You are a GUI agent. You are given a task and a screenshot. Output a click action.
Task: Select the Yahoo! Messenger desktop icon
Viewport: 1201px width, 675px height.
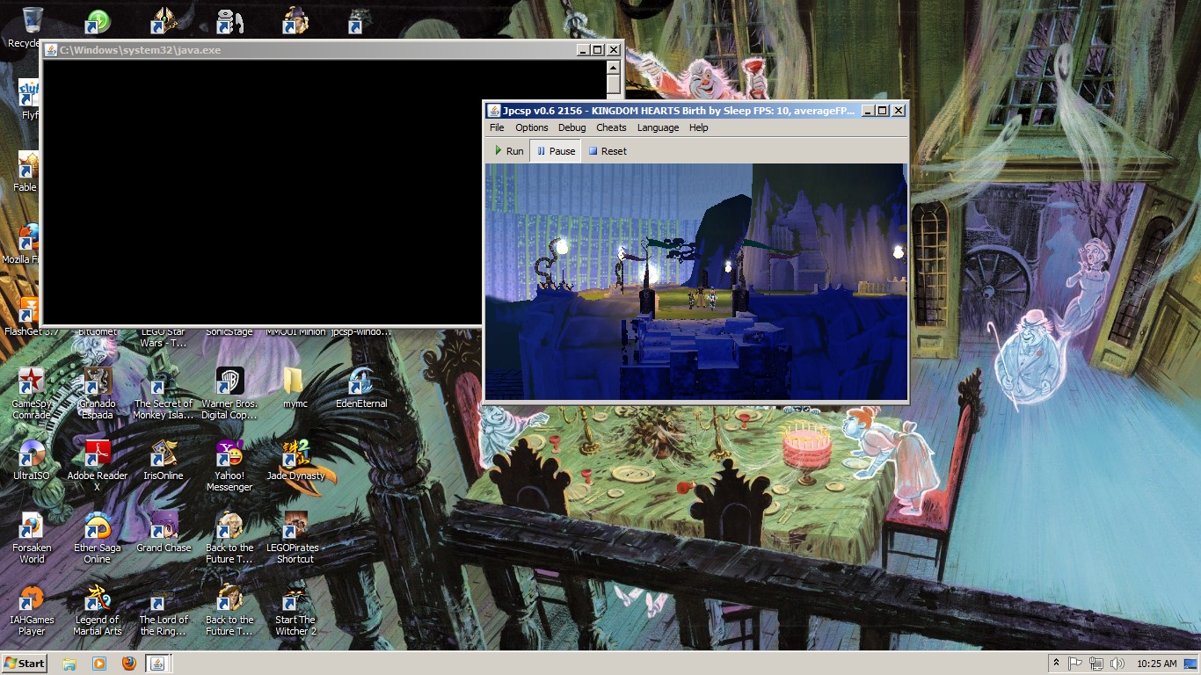pyautogui.click(x=229, y=454)
